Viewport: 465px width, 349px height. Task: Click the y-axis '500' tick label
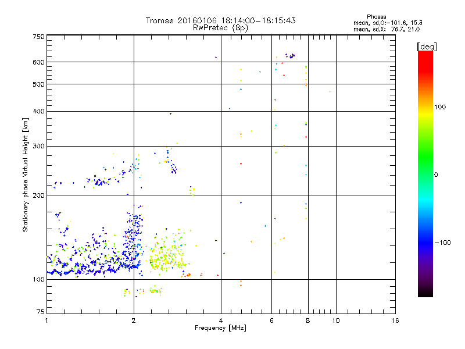[x=38, y=84]
